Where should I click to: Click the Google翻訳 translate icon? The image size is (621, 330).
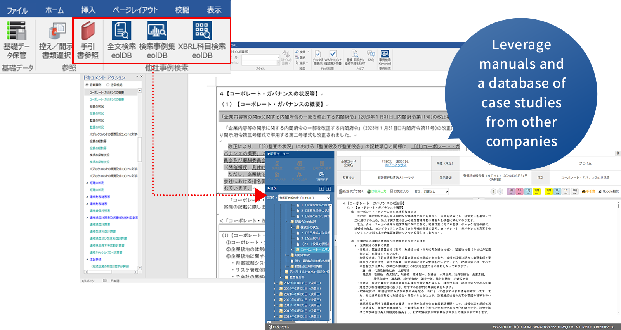pos(609,191)
